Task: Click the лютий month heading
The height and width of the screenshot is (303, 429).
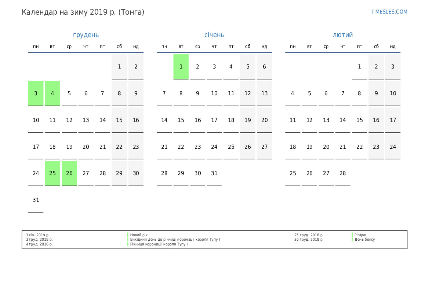Action: [x=343, y=35]
